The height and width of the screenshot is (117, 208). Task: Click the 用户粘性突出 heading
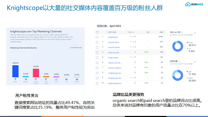click(x=27, y=95)
